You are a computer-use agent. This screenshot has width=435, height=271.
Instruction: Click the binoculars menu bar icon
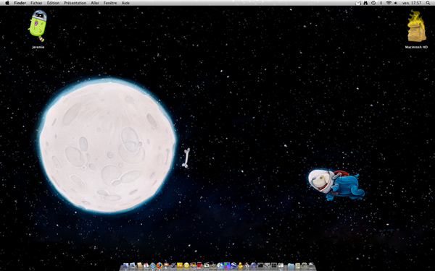[x=365, y=3]
